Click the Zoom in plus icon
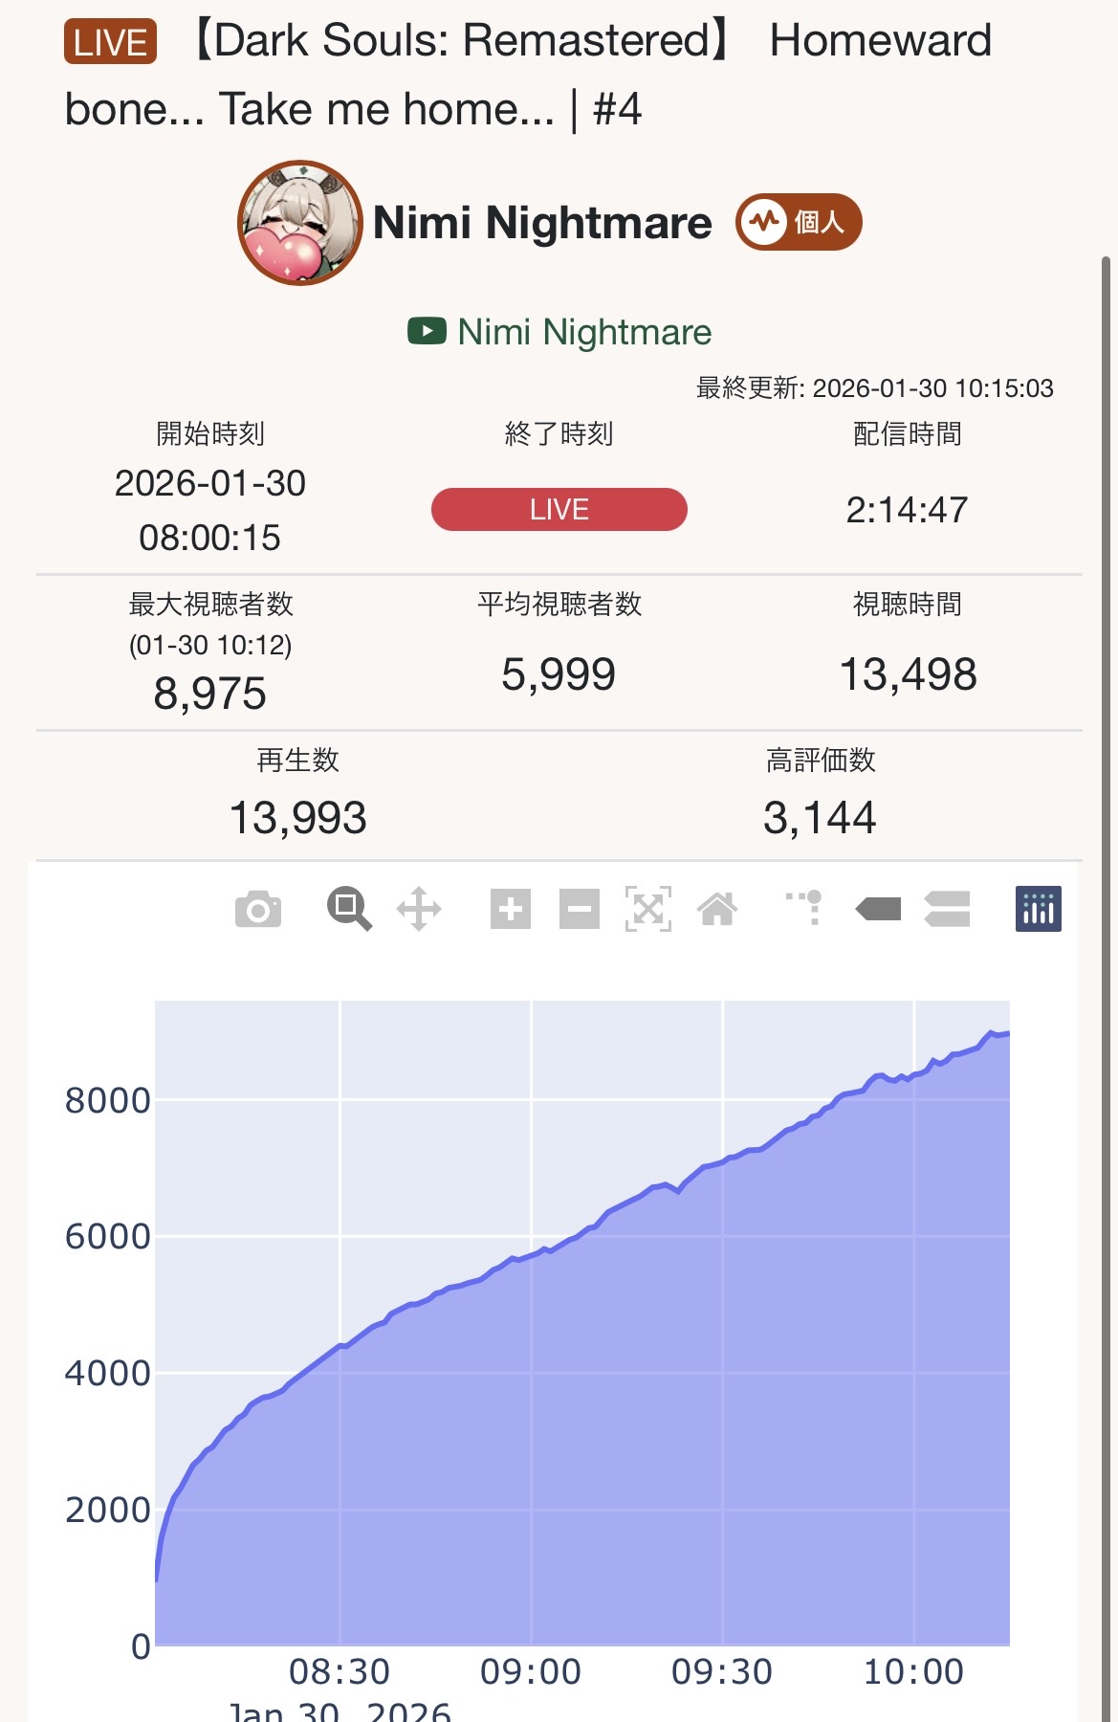Viewport: 1118px width, 1722px height. 511,909
